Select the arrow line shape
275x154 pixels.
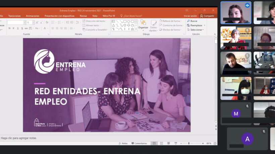coord(121,21)
